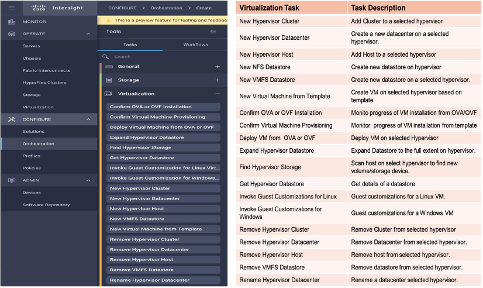Click the Storage category database icon
Image resolution: width=483 pixels, height=288 pixels.
pyautogui.click(x=109, y=80)
